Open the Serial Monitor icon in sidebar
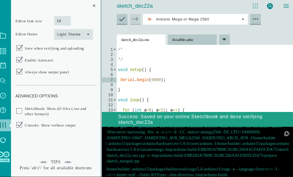Image resolution: width=293 pixels, height=177 pixels. coord(3,80)
